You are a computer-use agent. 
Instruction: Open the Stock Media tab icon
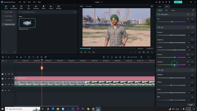pos(14,6)
